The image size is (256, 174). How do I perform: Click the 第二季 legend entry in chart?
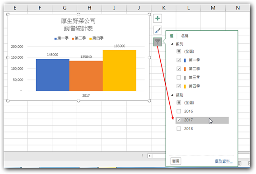[x=79, y=38]
